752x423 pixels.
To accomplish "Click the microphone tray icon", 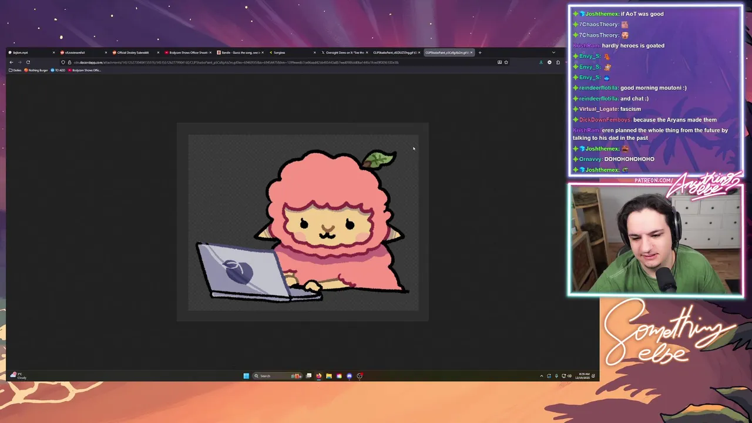I will coord(556,376).
